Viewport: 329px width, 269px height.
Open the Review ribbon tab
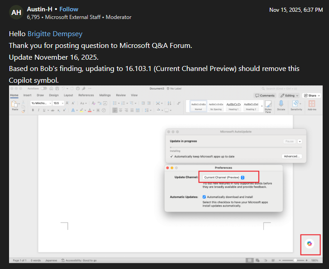121,95
